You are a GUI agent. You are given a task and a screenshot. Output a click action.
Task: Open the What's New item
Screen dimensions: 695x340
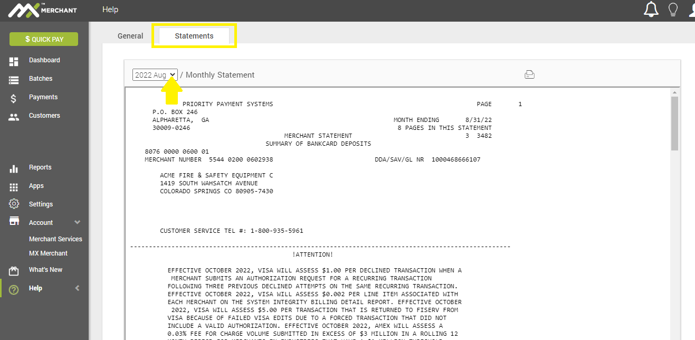click(x=45, y=270)
